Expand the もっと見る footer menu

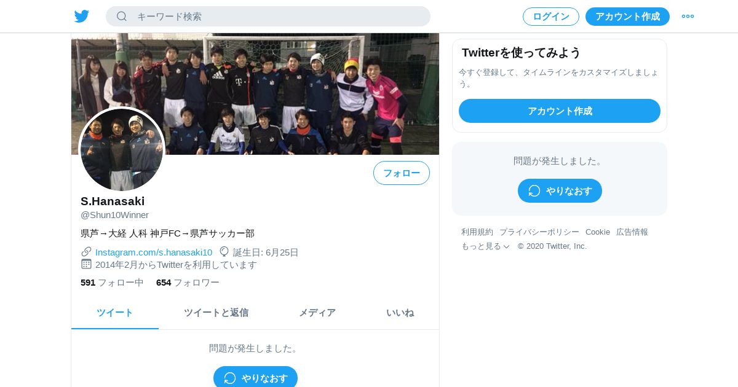485,246
